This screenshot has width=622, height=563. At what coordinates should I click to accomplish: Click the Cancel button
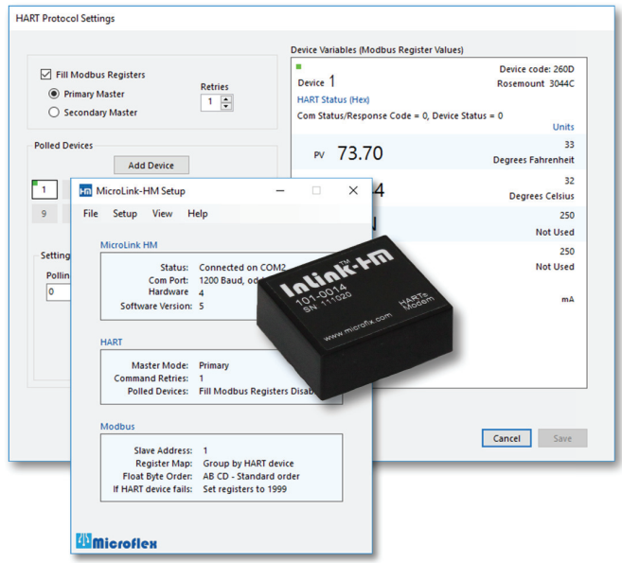[x=506, y=438]
